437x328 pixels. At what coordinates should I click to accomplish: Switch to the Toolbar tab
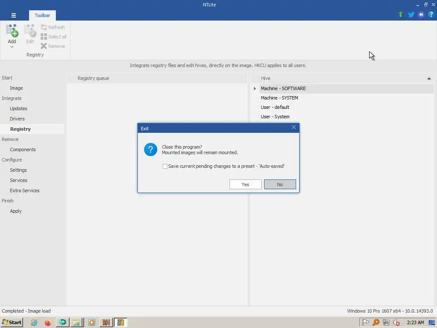click(42, 15)
